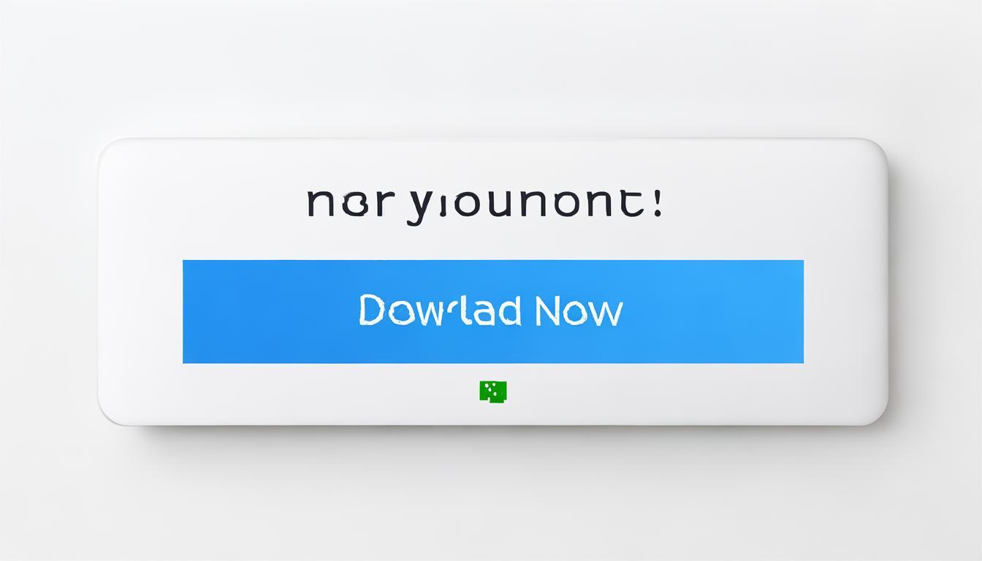Image resolution: width=982 pixels, height=561 pixels.
Task: Click the word "Now" on the blue button
Action: click(579, 310)
